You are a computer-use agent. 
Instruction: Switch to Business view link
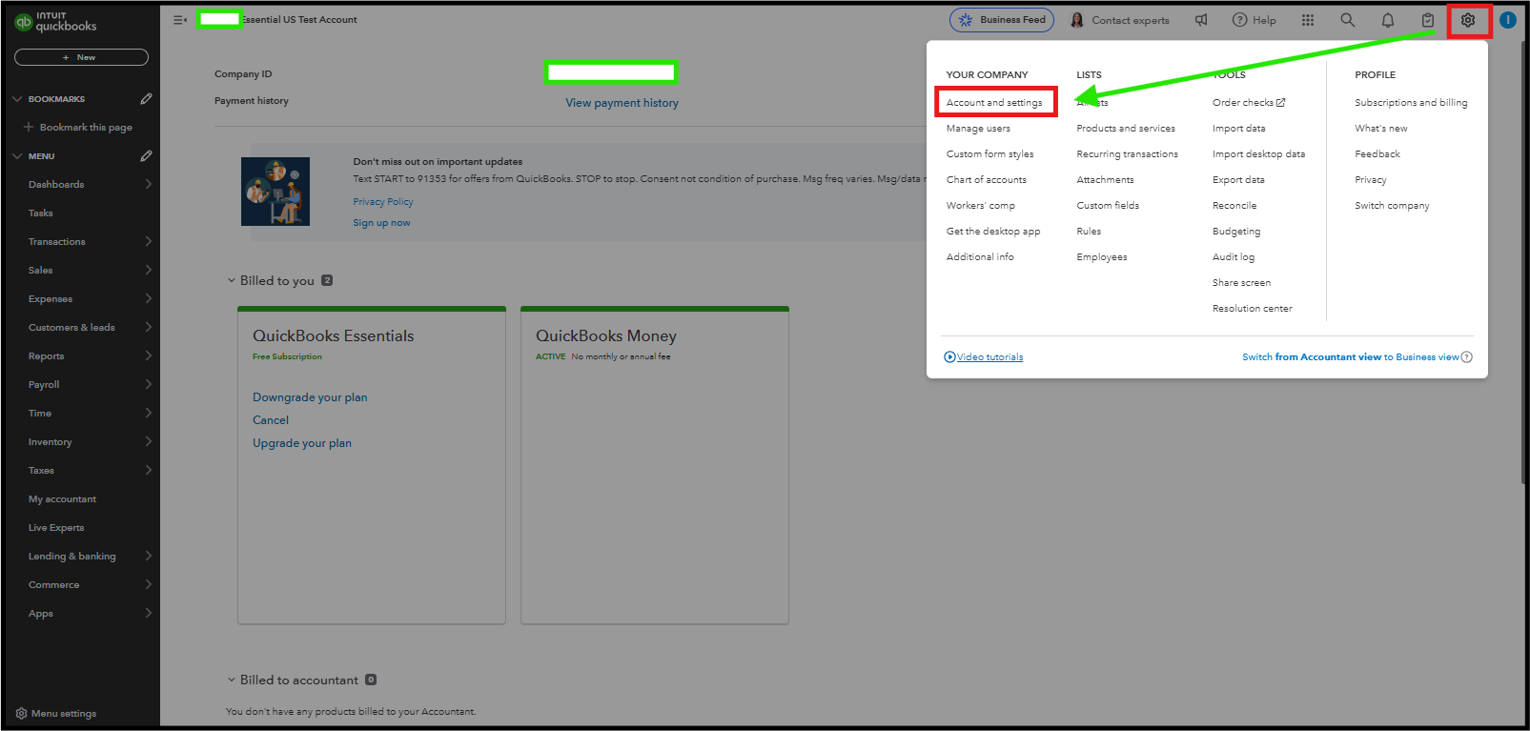[1351, 357]
